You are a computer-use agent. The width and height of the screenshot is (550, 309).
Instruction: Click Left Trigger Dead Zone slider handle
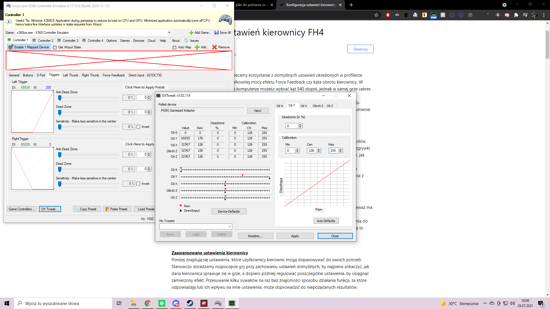pos(60,113)
